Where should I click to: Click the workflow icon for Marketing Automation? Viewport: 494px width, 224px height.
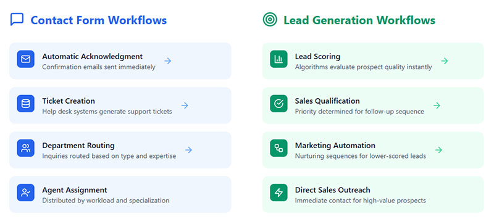(278, 148)
